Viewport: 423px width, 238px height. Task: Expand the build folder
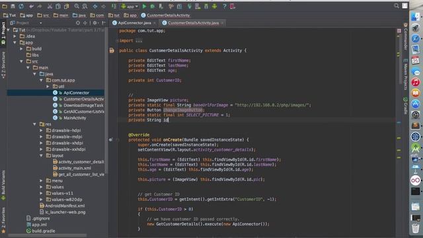click(x=22, y=49)
